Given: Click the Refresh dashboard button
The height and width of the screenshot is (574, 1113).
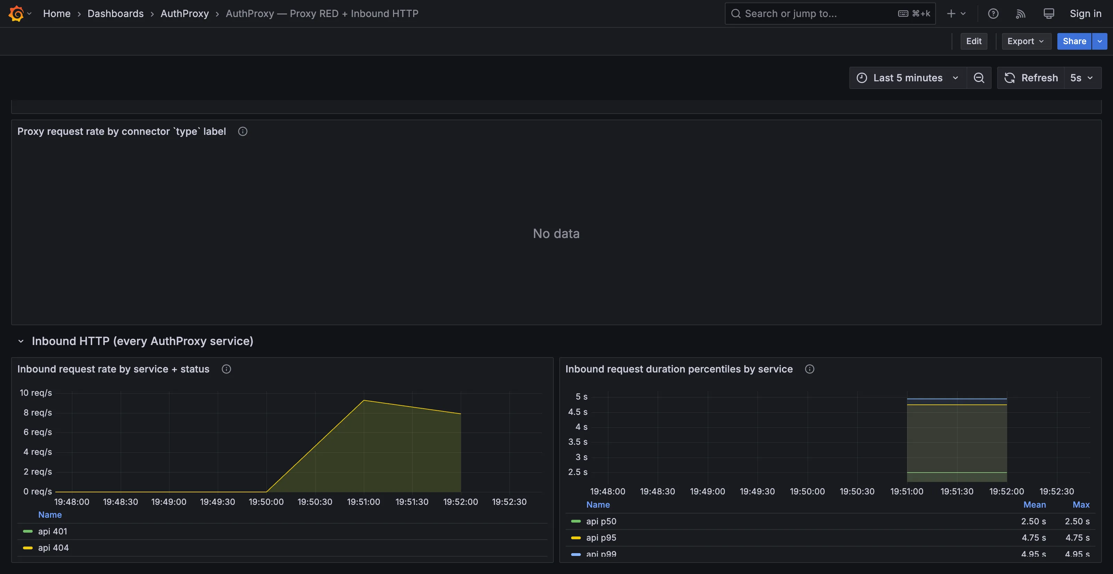Looking at the screenshot, I should 1031,78.
